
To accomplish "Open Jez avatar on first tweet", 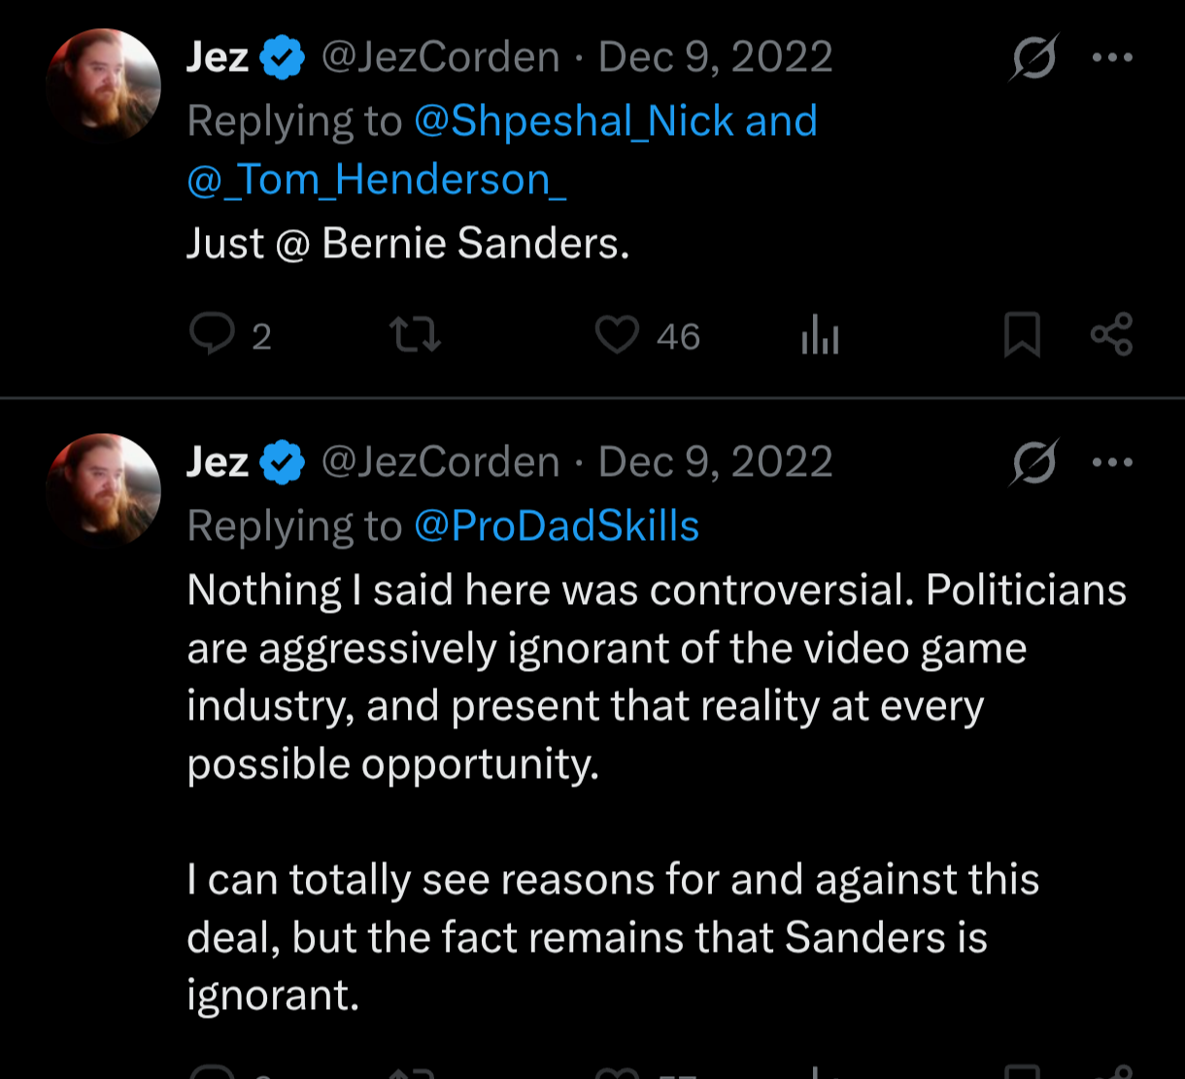I will point(103,85).
